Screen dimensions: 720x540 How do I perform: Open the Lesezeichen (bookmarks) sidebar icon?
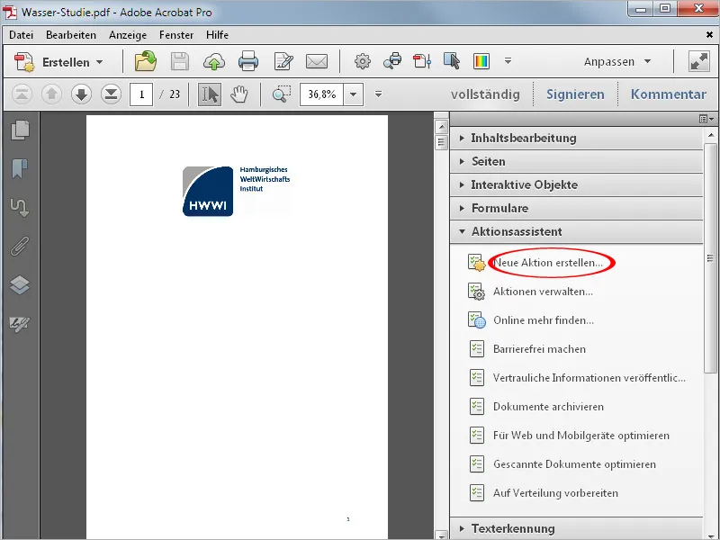20,166
